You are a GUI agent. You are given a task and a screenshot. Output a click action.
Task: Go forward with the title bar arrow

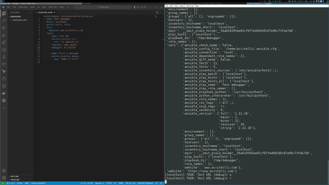click(x=72, y=7)
